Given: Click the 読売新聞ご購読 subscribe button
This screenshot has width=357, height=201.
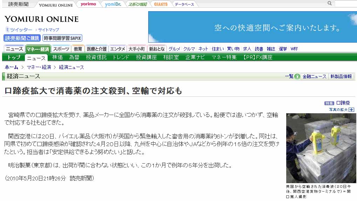Looking at the screenshot, I should click(22, 38).
